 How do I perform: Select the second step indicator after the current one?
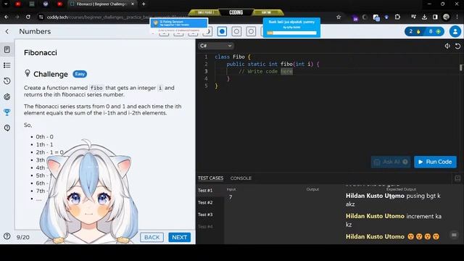coord(251,31)
